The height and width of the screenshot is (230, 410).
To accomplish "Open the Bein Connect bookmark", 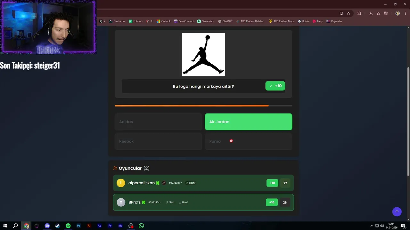I will (184, 21).
